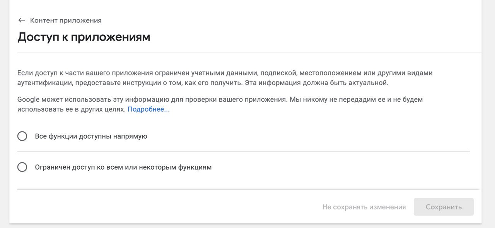Click paragraph starting with Google может использовать
This screenshot has width=495, height=228.
click(x=220, y=104)
